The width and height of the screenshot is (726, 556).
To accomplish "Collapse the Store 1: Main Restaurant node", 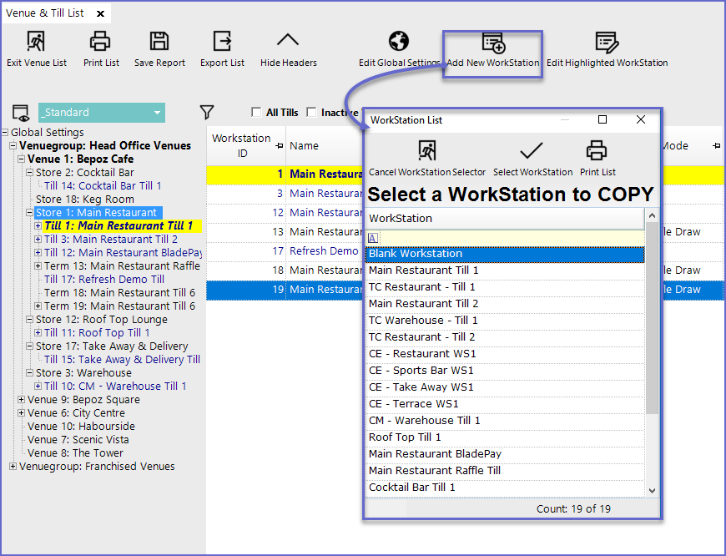I will tap(29, 213).
